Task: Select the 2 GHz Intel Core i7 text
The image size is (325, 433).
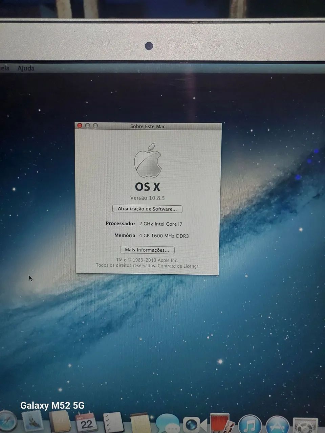Action: pos(161,224)
